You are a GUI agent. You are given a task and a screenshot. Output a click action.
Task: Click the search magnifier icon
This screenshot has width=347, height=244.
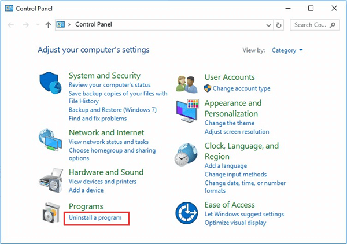click(333, 25)
